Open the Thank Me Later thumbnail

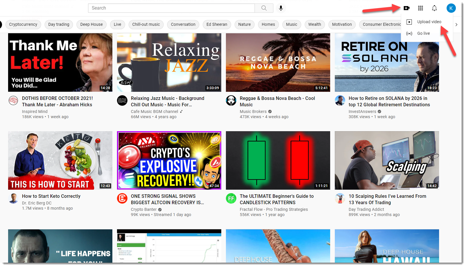point(60,63)
